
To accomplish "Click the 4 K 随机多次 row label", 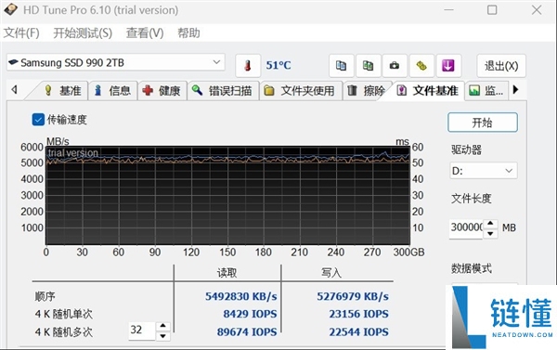I will [x=63, y=331].
